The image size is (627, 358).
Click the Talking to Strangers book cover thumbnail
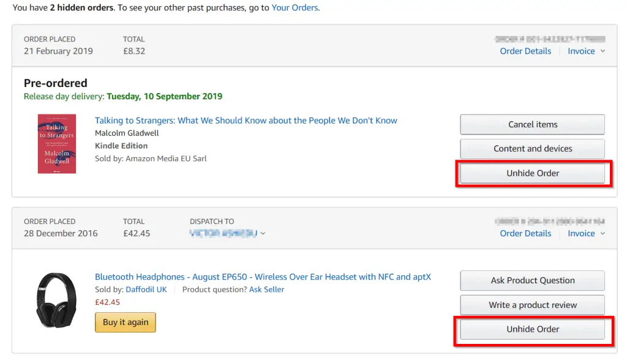click(57, 144)
